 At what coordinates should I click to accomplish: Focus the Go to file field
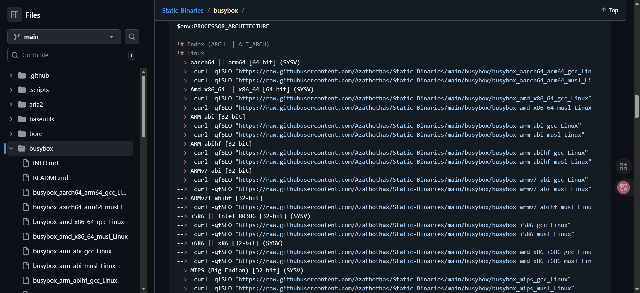pyautogui.click(x=73, y=55)
